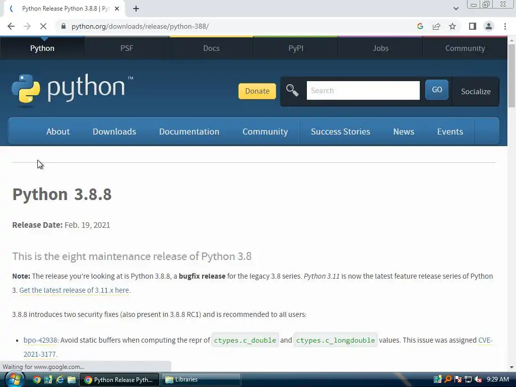Open the Chrome three-dot menu
Viewport: 516px width, 387px height.
505,26
